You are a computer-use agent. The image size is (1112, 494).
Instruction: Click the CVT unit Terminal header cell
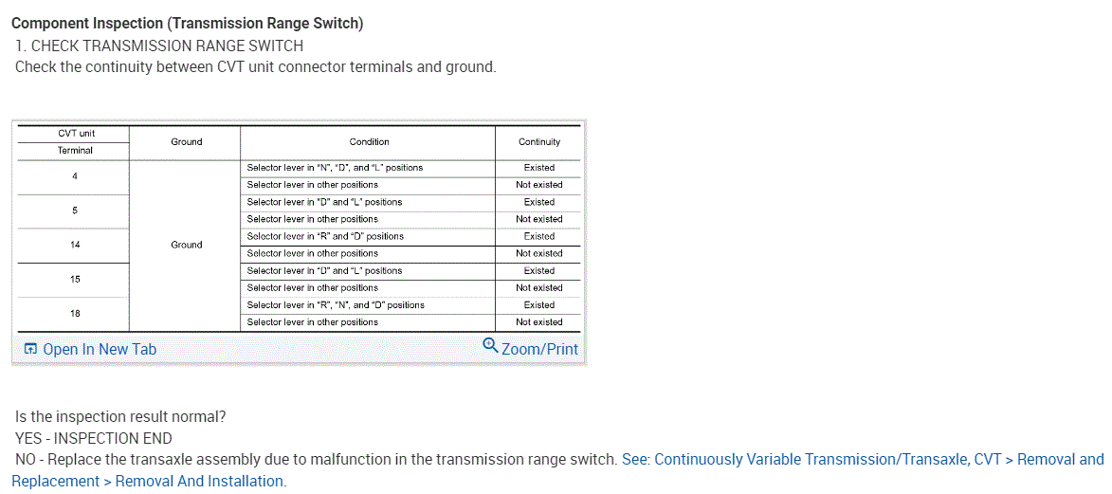click(x=75, y=142)
